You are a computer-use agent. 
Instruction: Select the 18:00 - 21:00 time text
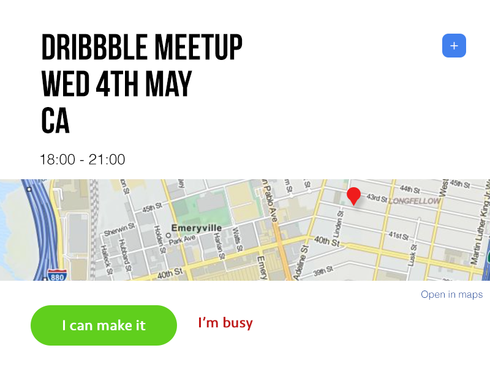coord(83,160)
